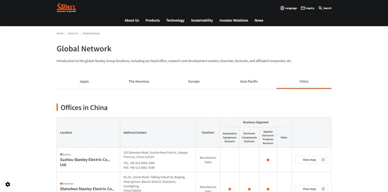The height and width of the screenshot is (192, 388).
Task: Click the Inquiry envelope icon
Action: [x=303, y=8]
